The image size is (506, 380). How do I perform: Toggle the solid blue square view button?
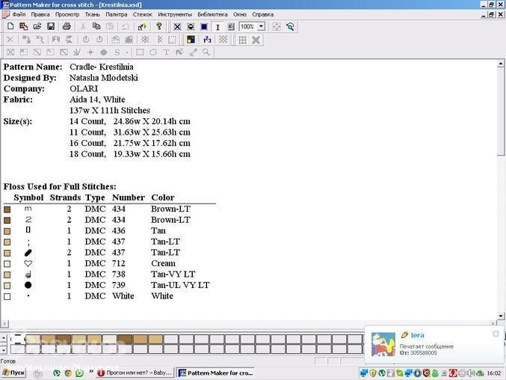pyautogui.click(x=204, y=26)
